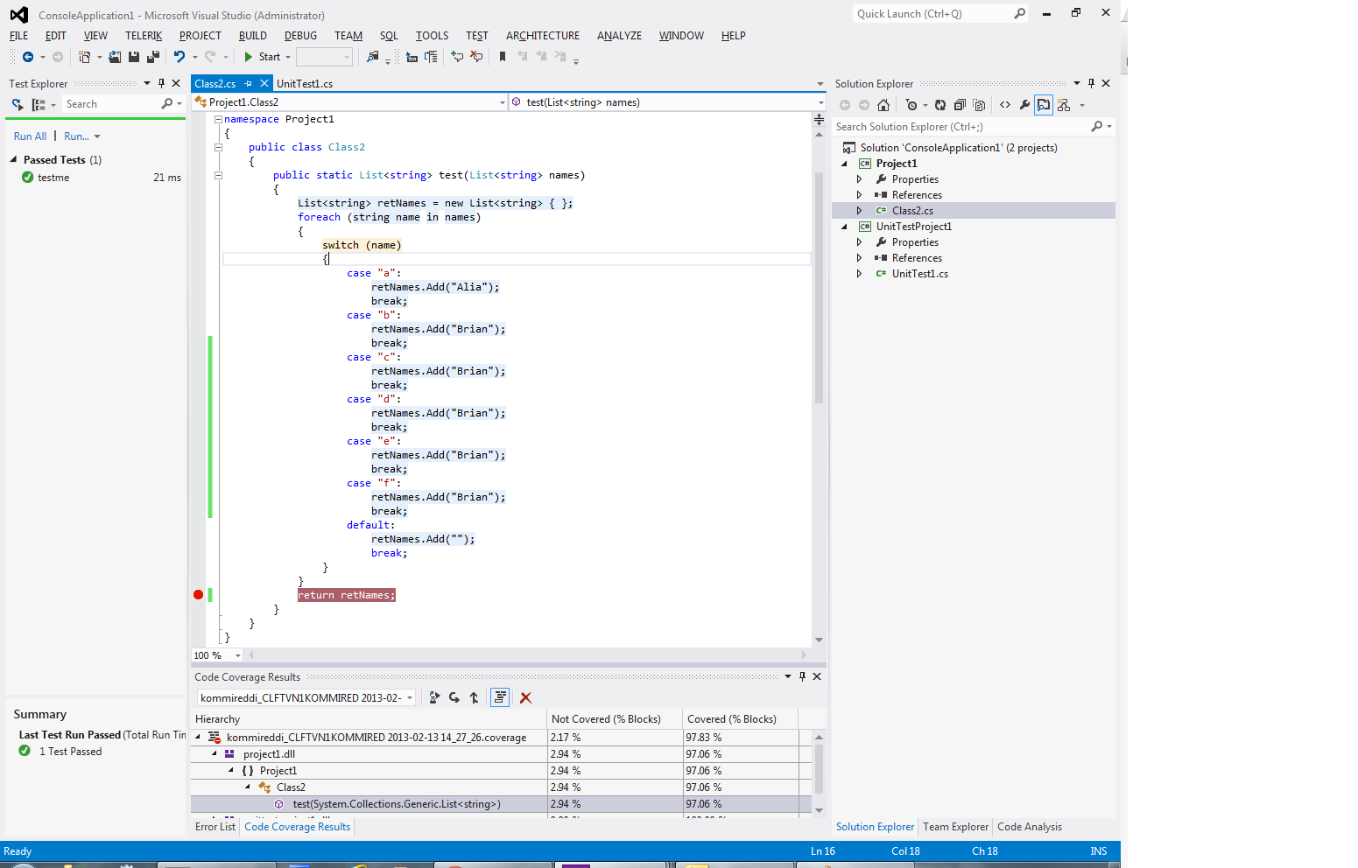Viewport: 1358px width, 868px height.
Task: Open Properties wrench icon in Solution Explorer
Action: [1024, 105]
